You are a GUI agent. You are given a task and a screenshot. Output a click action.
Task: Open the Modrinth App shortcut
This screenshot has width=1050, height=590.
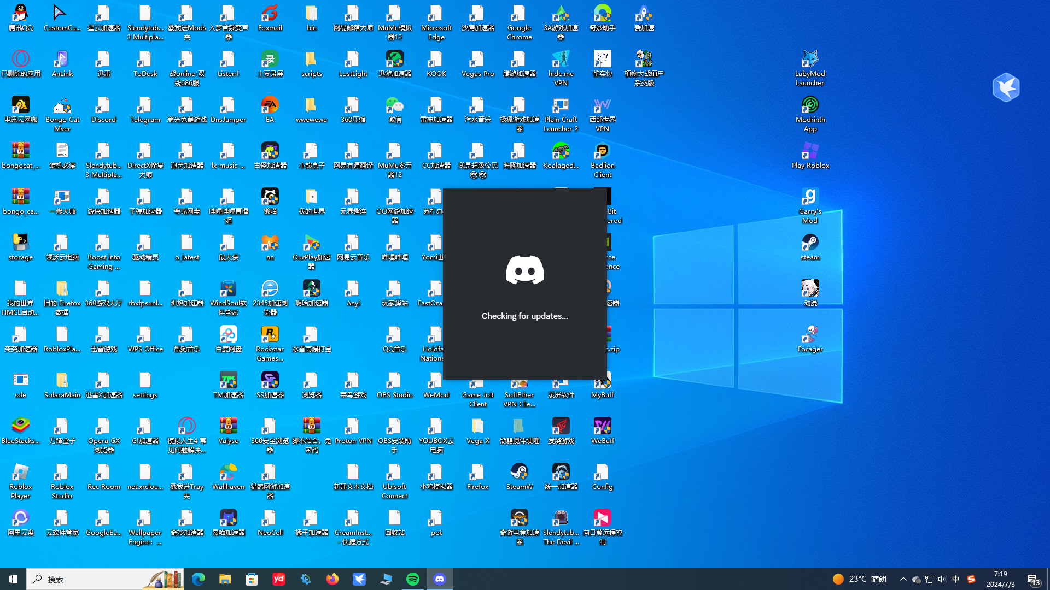pos(810,113)
